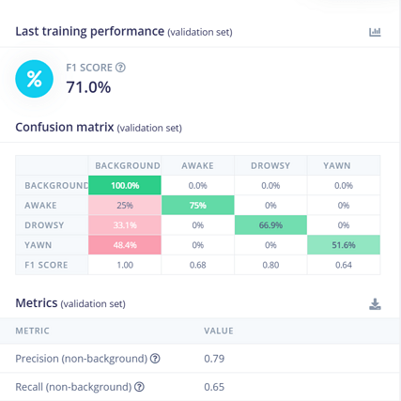Click the help icon next to Precision (non-background)
The image size is (401, 401).
pos(155,359)
